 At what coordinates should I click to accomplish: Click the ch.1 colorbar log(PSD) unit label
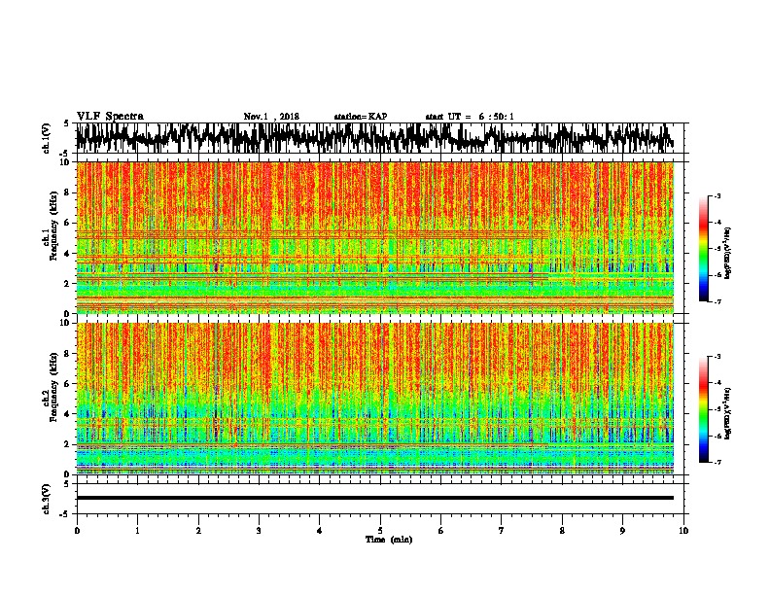tap(727, 254)
